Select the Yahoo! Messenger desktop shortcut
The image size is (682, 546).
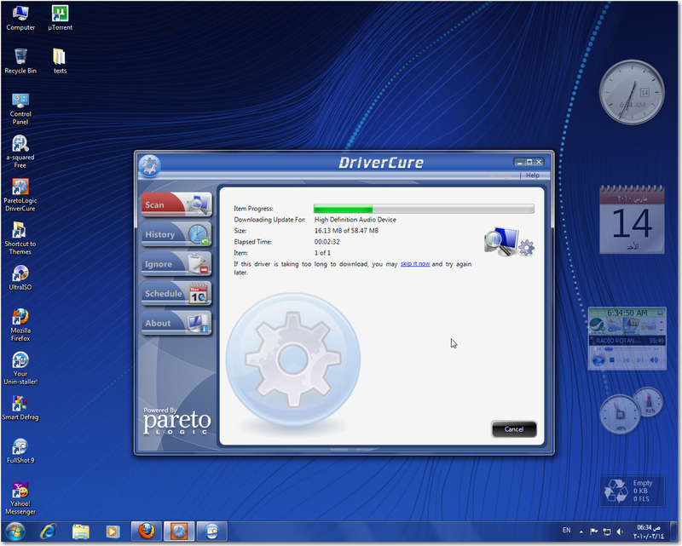20,498
